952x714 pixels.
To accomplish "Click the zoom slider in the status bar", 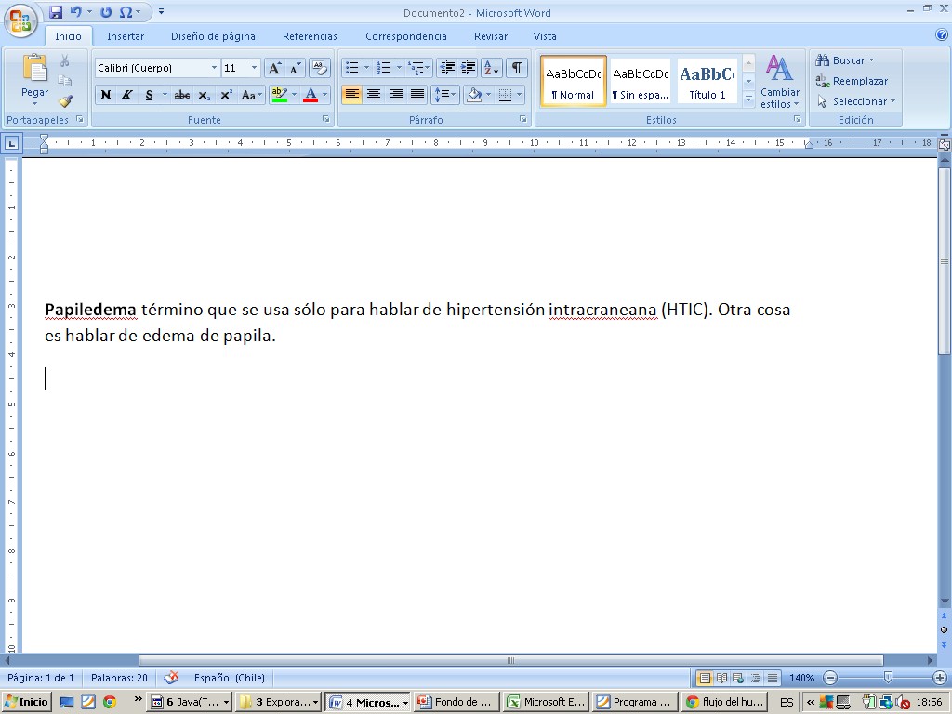I will 888,678.
